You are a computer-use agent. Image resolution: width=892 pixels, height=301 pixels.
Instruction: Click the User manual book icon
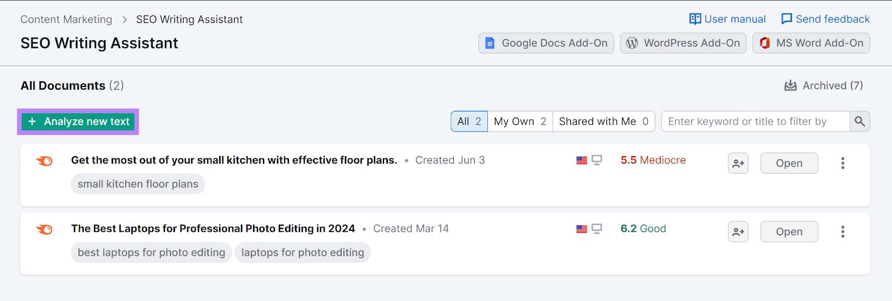point(695,19)
